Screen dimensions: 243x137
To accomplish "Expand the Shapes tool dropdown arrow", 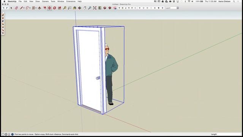I will click(x=36, y=8).
